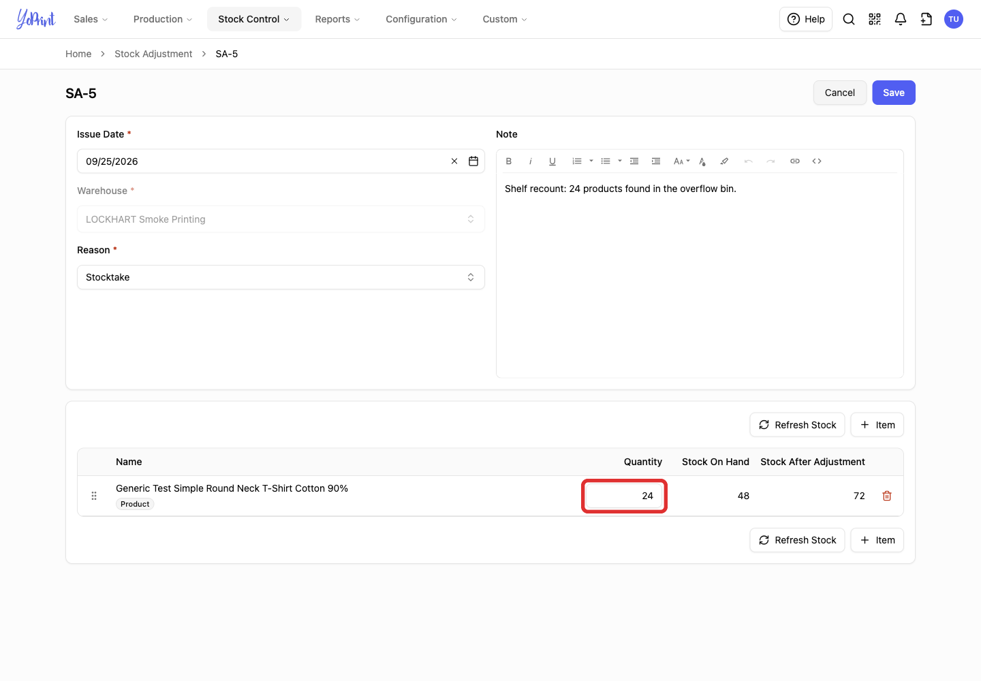Decrease indent in the Note editor
Image resolution: width=981 pixels, height=681 pixels.
click(634, 161)
